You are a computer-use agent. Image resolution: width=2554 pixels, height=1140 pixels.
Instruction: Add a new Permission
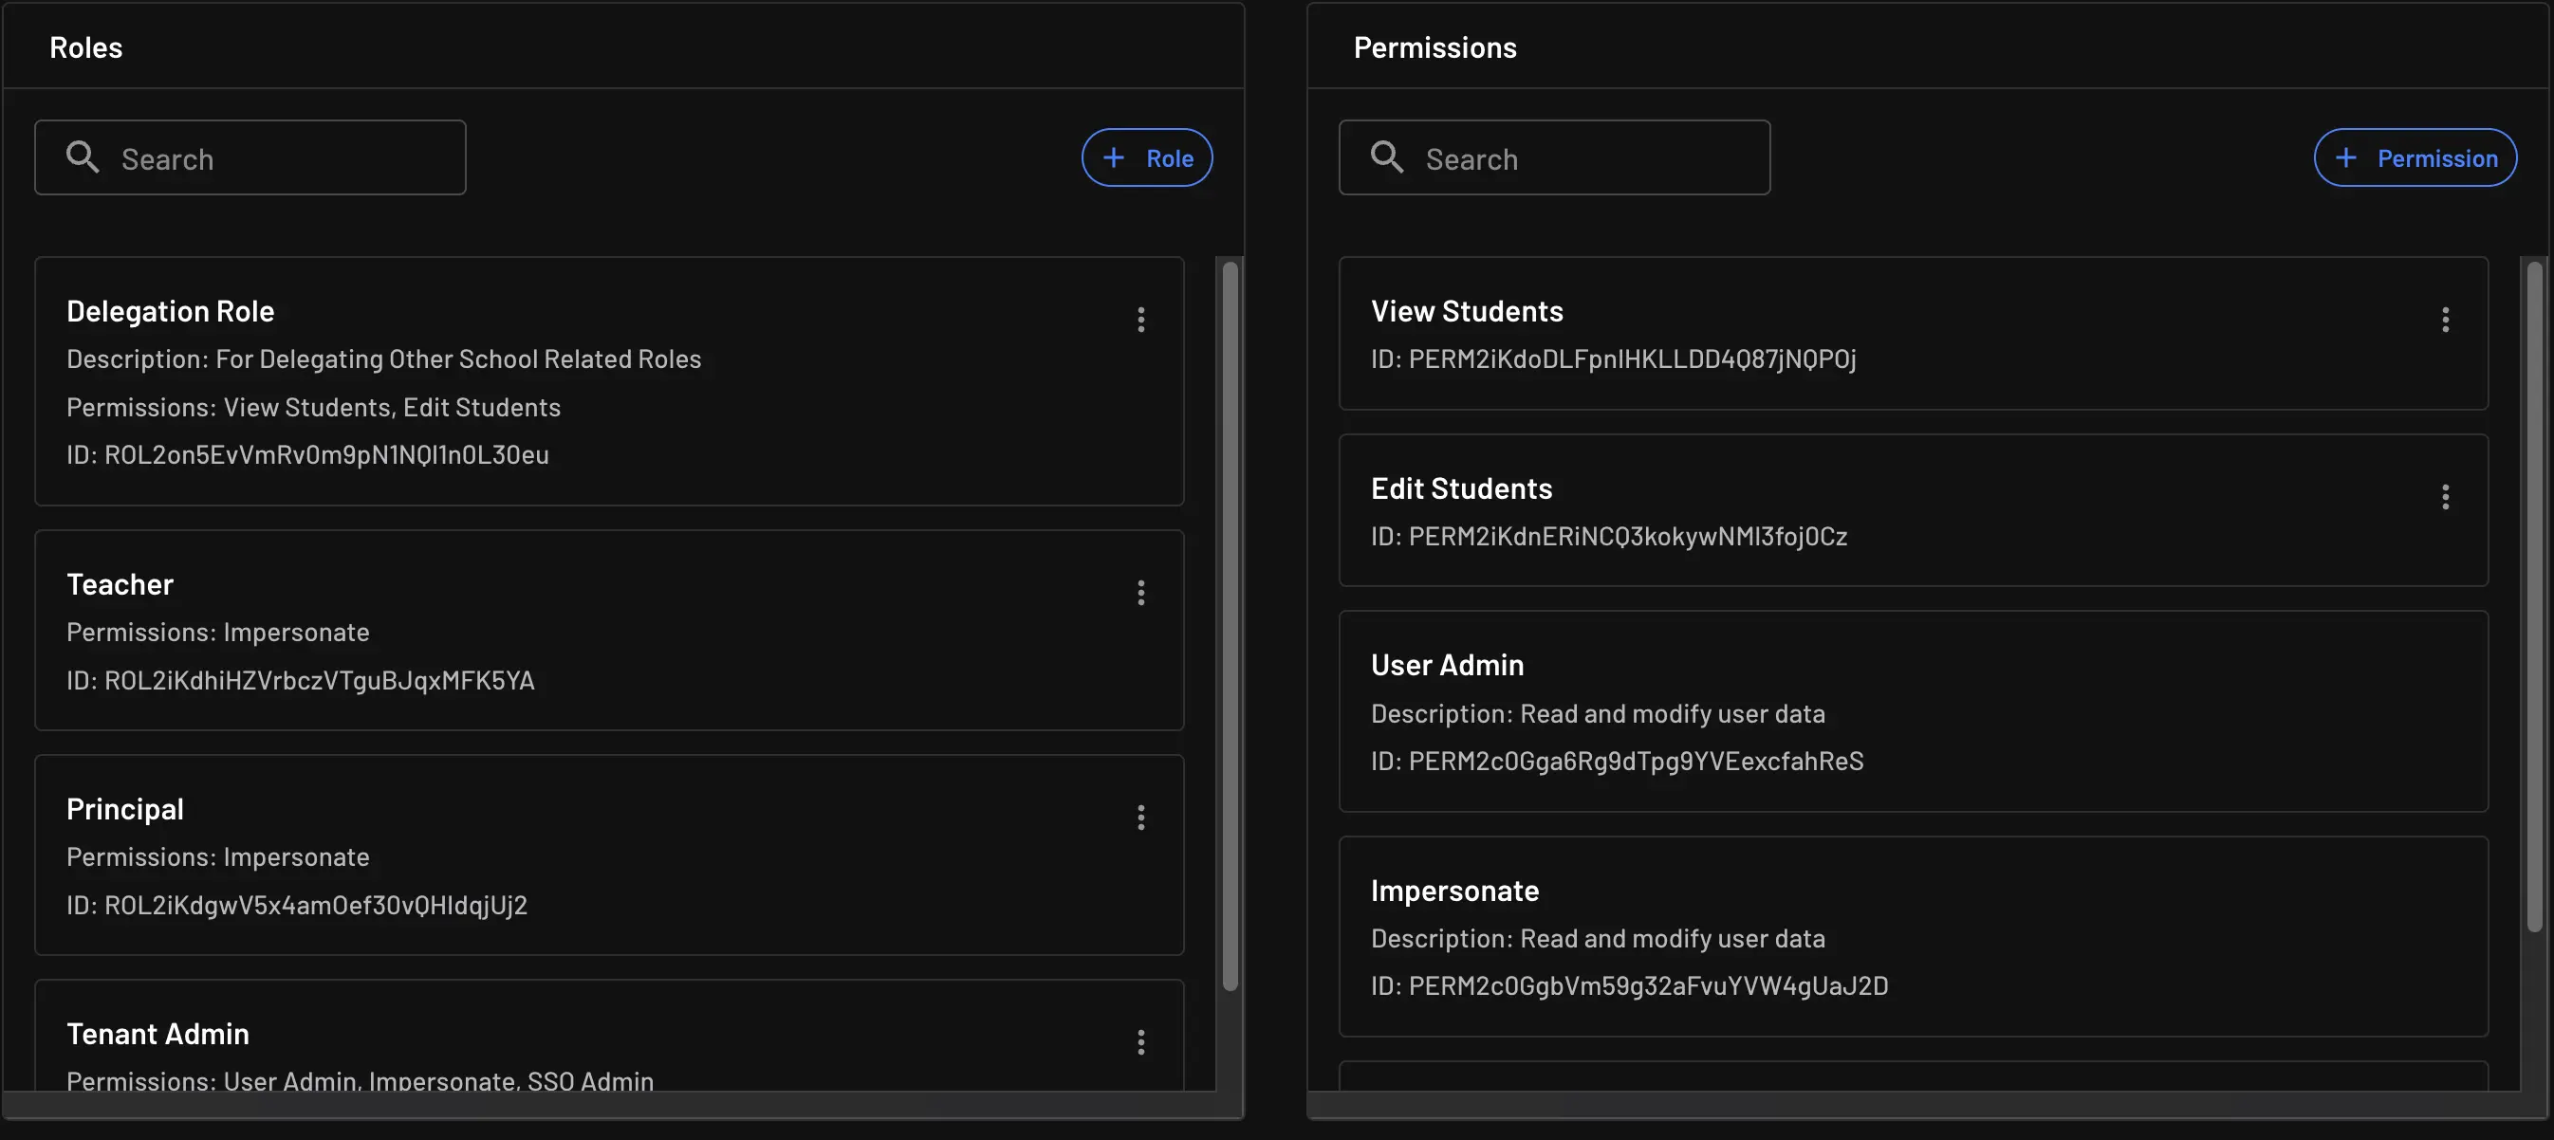point(2415,157)
